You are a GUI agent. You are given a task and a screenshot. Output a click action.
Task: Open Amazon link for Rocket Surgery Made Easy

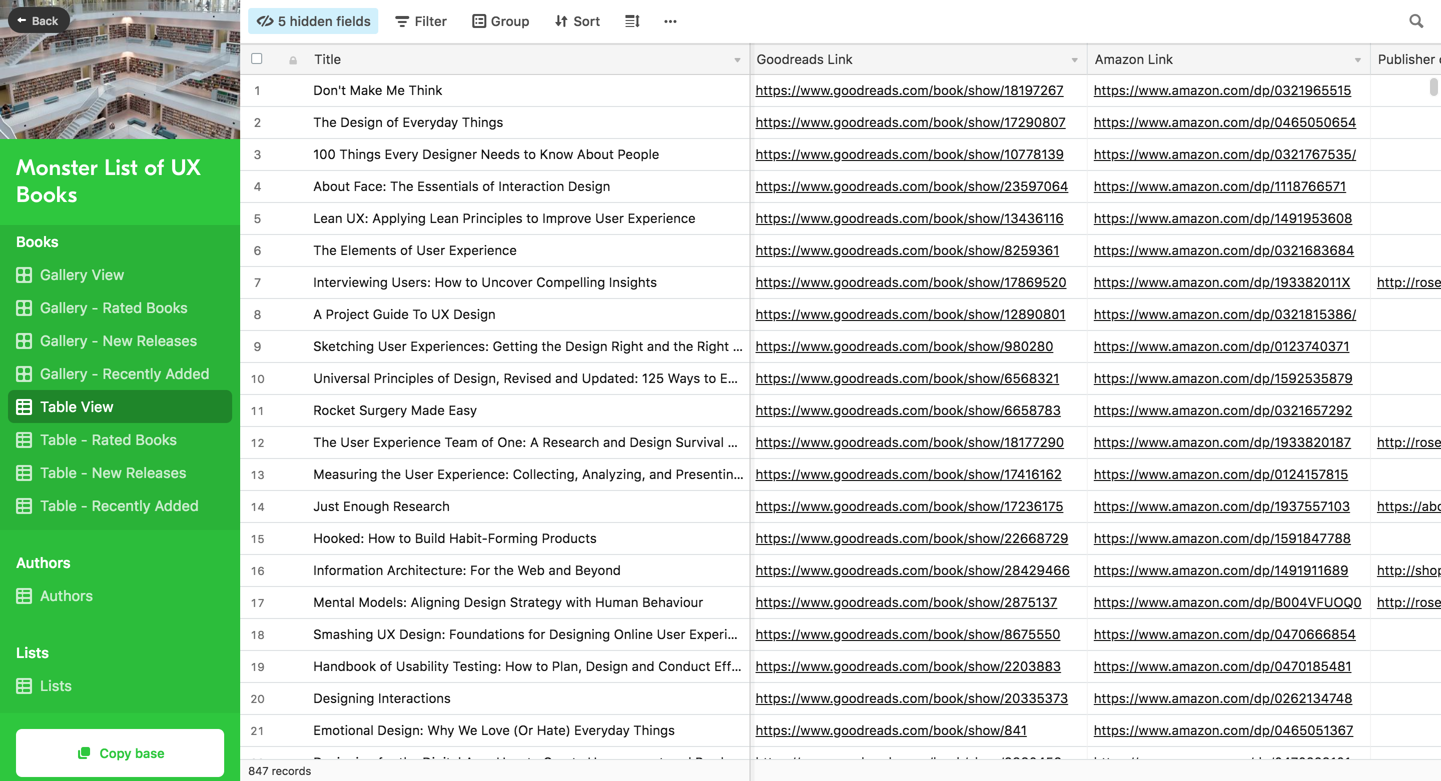pyautogui.click(x=1223, y=410)
